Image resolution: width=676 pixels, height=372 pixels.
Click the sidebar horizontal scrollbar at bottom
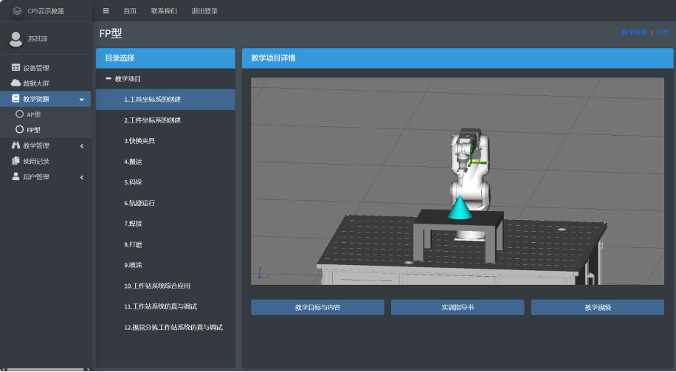(x=45, y=369)
